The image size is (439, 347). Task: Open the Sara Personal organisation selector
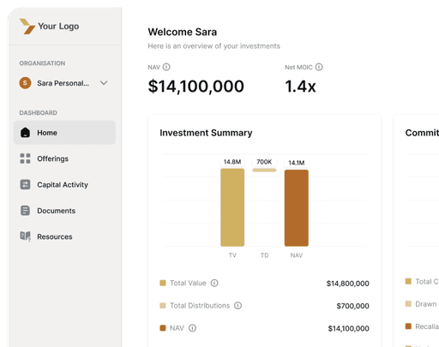[63, 83]
